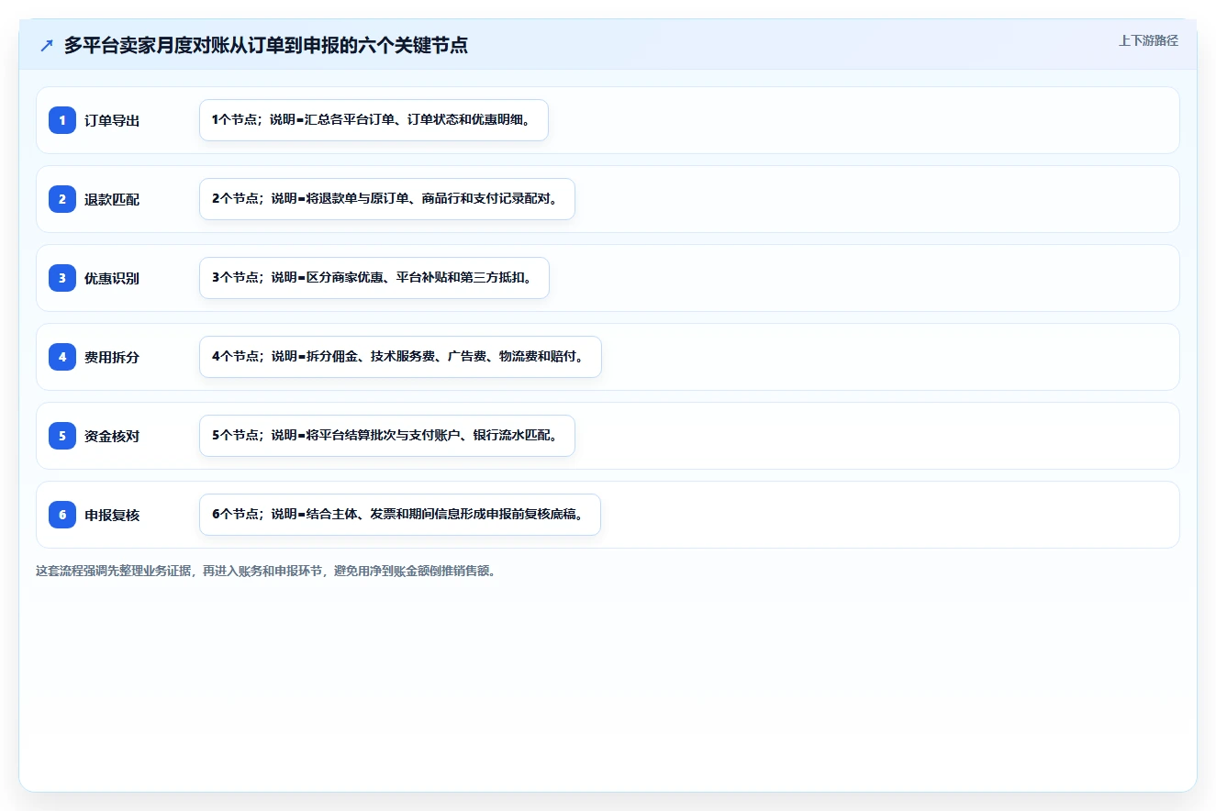Open the description box 结合主体、发票和期间信息形成申报前复核底稿
1216x811 pixels.
[x=400, y=515]
